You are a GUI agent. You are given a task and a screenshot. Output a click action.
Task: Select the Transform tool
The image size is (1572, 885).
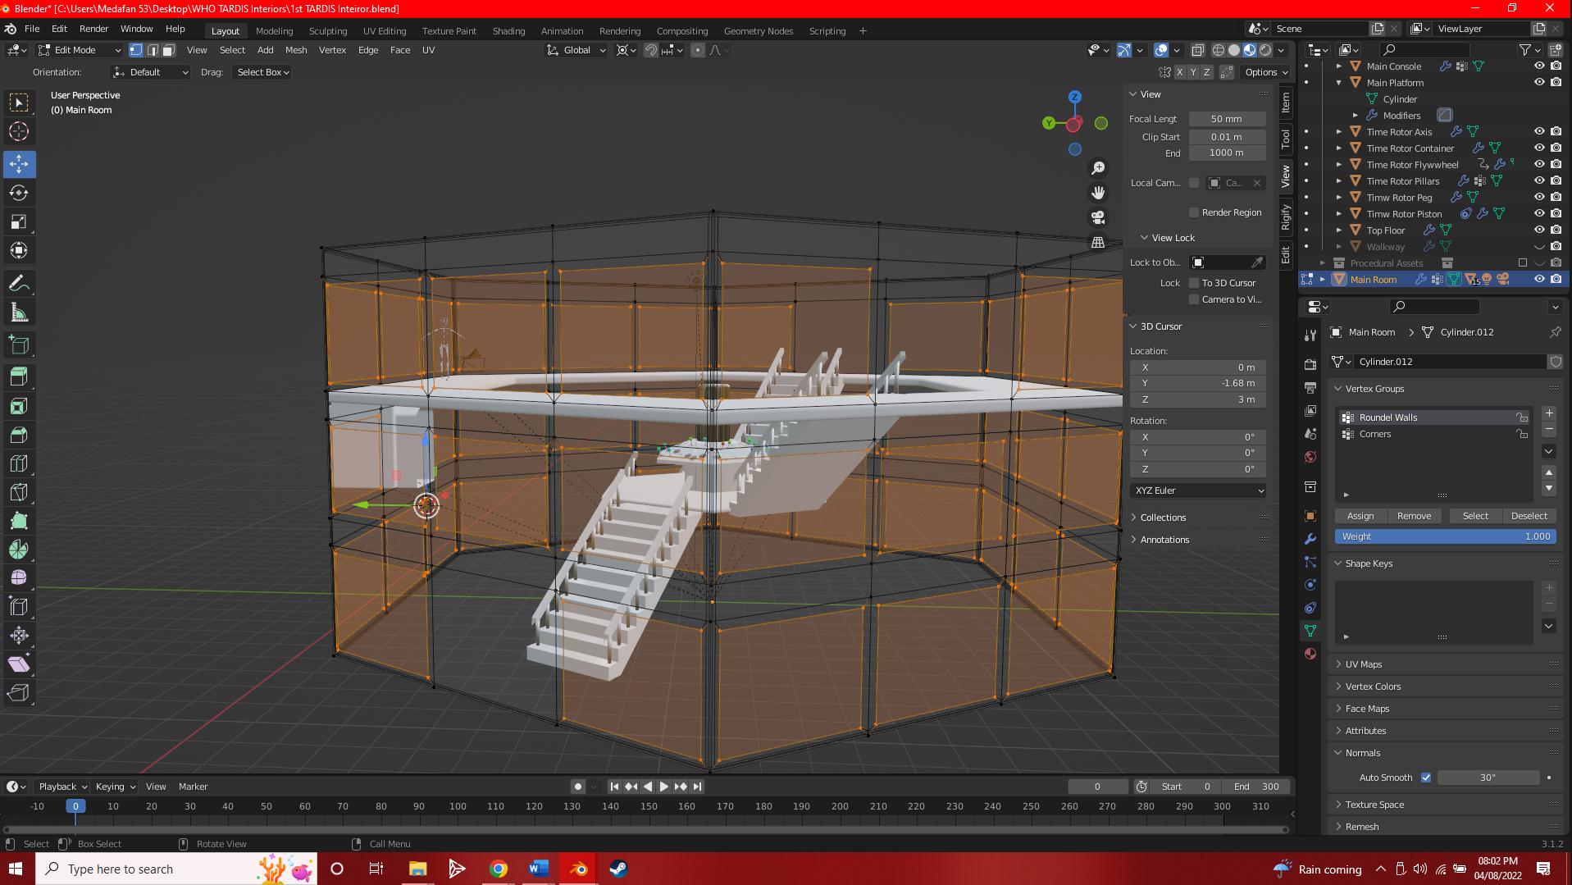coord(19,250)
